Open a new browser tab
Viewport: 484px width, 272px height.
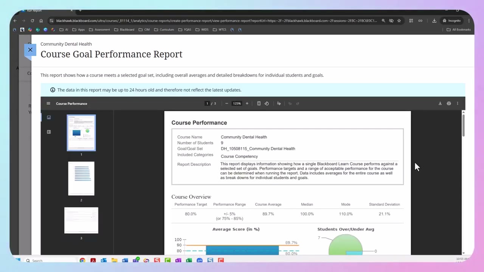pos(80,11)
